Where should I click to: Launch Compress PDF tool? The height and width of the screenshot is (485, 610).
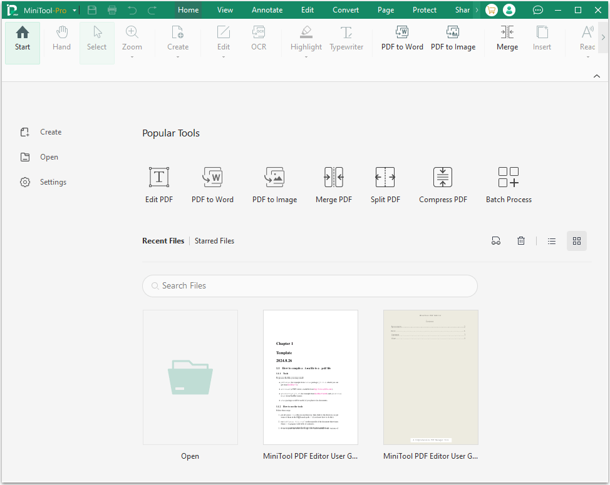pos(443,185)
